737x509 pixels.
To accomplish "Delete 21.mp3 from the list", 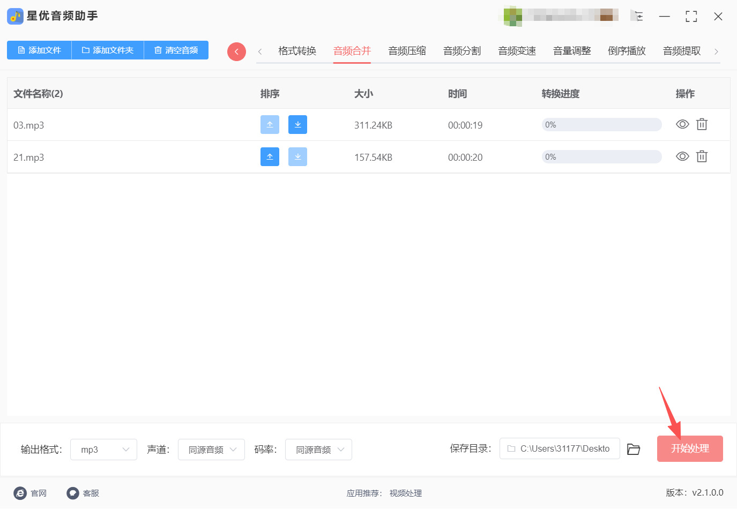I will coord(702,156).
